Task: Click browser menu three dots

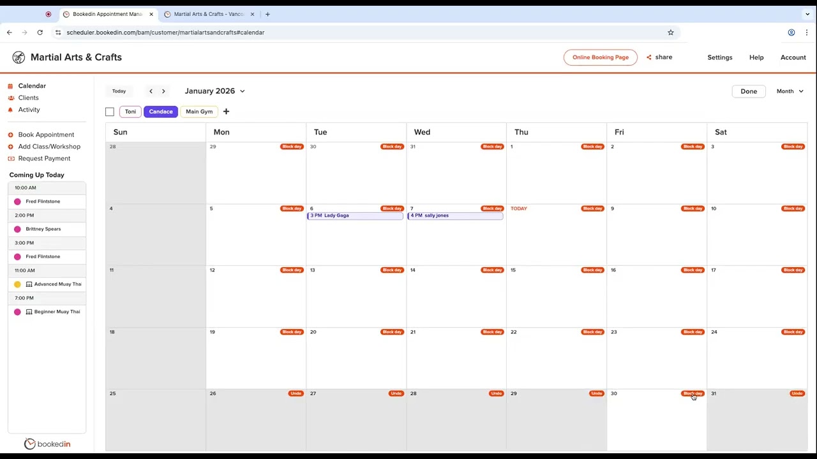Action: coord(807,33)
